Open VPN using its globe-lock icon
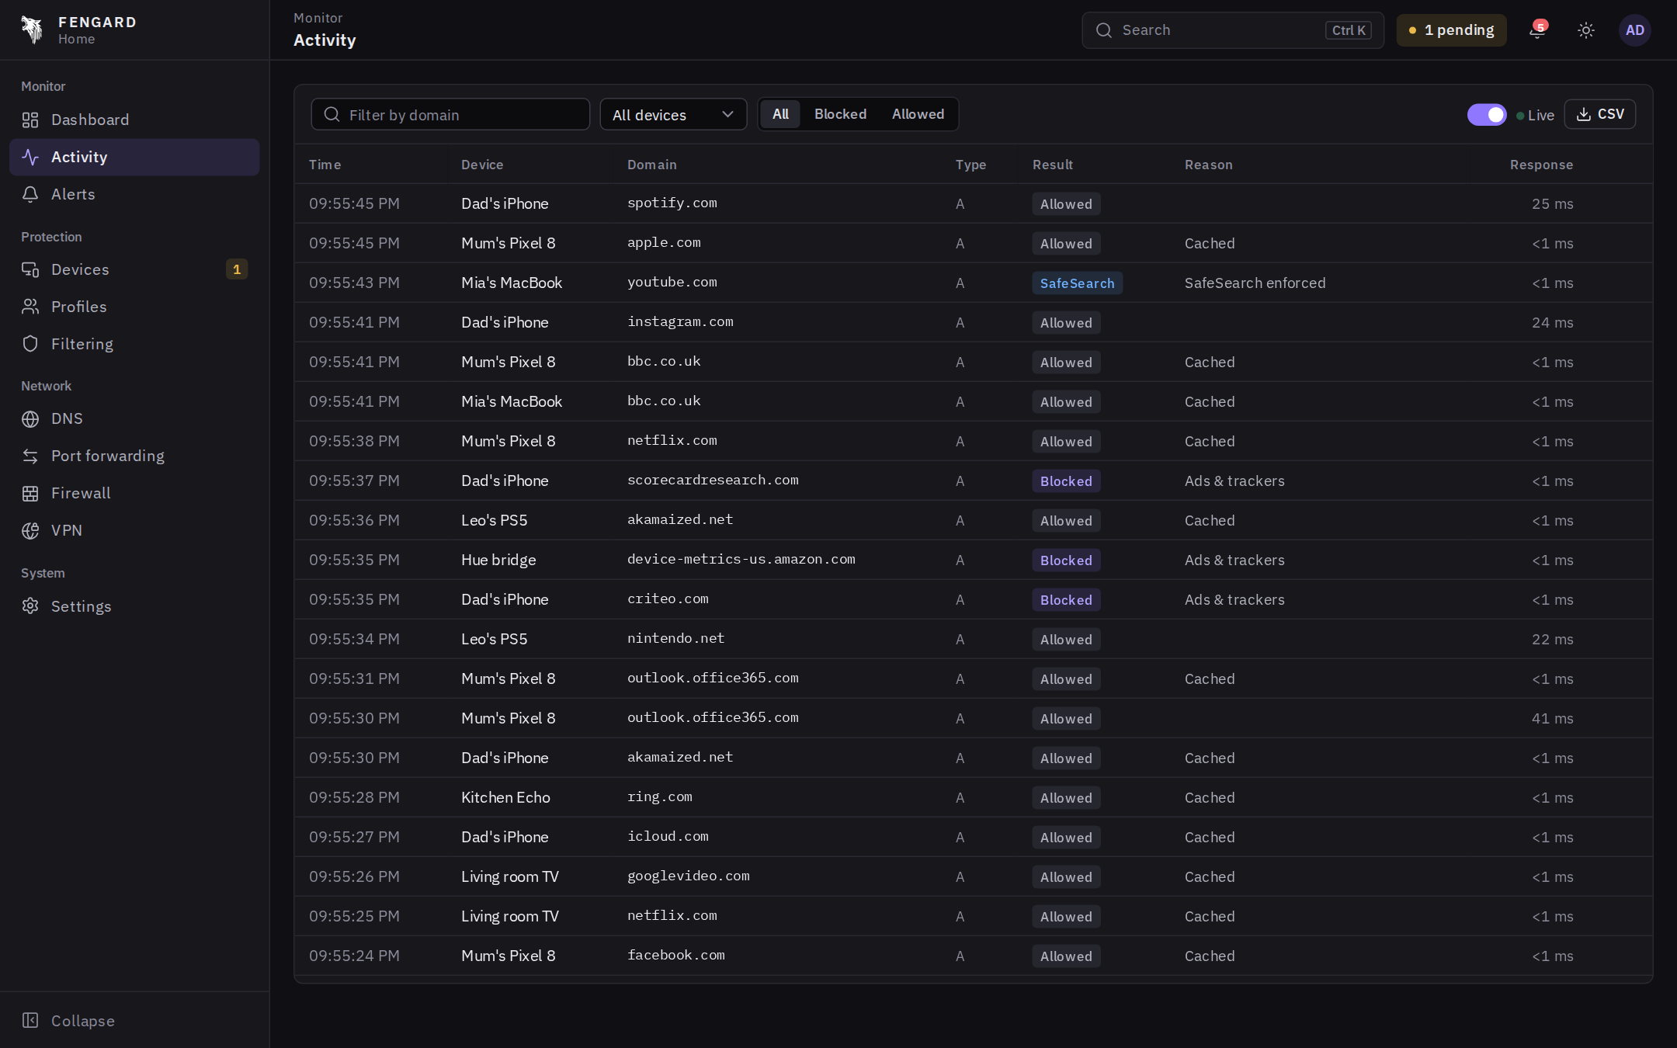Image resolution: width=1677 pixels, height=1048 pixels. tap(30, 531)
